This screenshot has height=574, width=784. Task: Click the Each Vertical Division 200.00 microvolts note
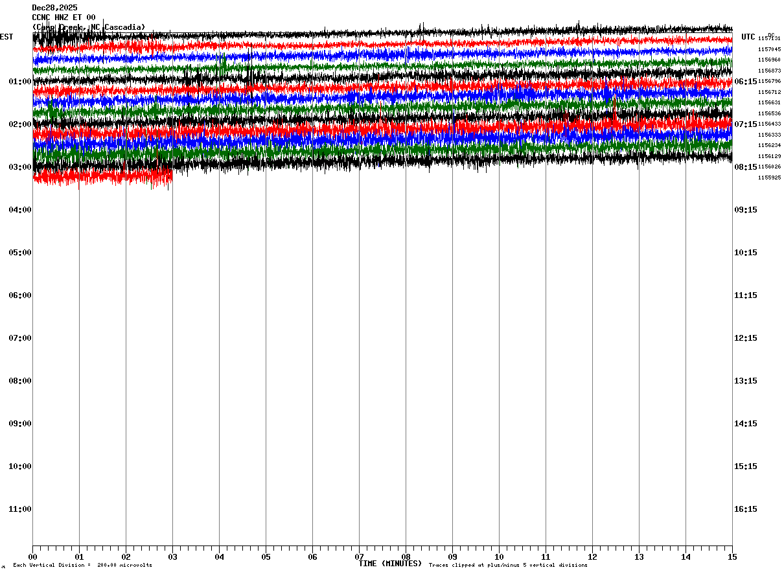point(82,566)
